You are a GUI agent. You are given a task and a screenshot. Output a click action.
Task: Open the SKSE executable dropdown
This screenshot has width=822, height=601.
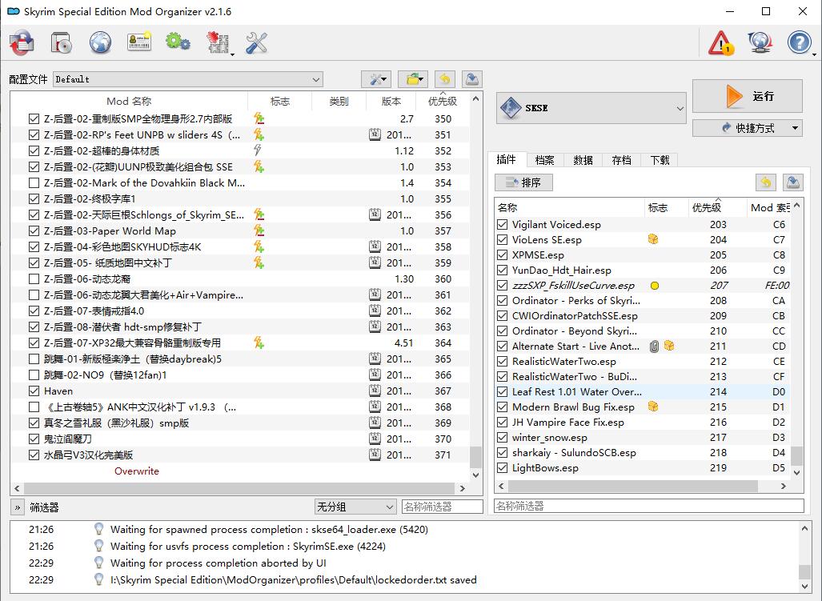(x=591, y=108)
